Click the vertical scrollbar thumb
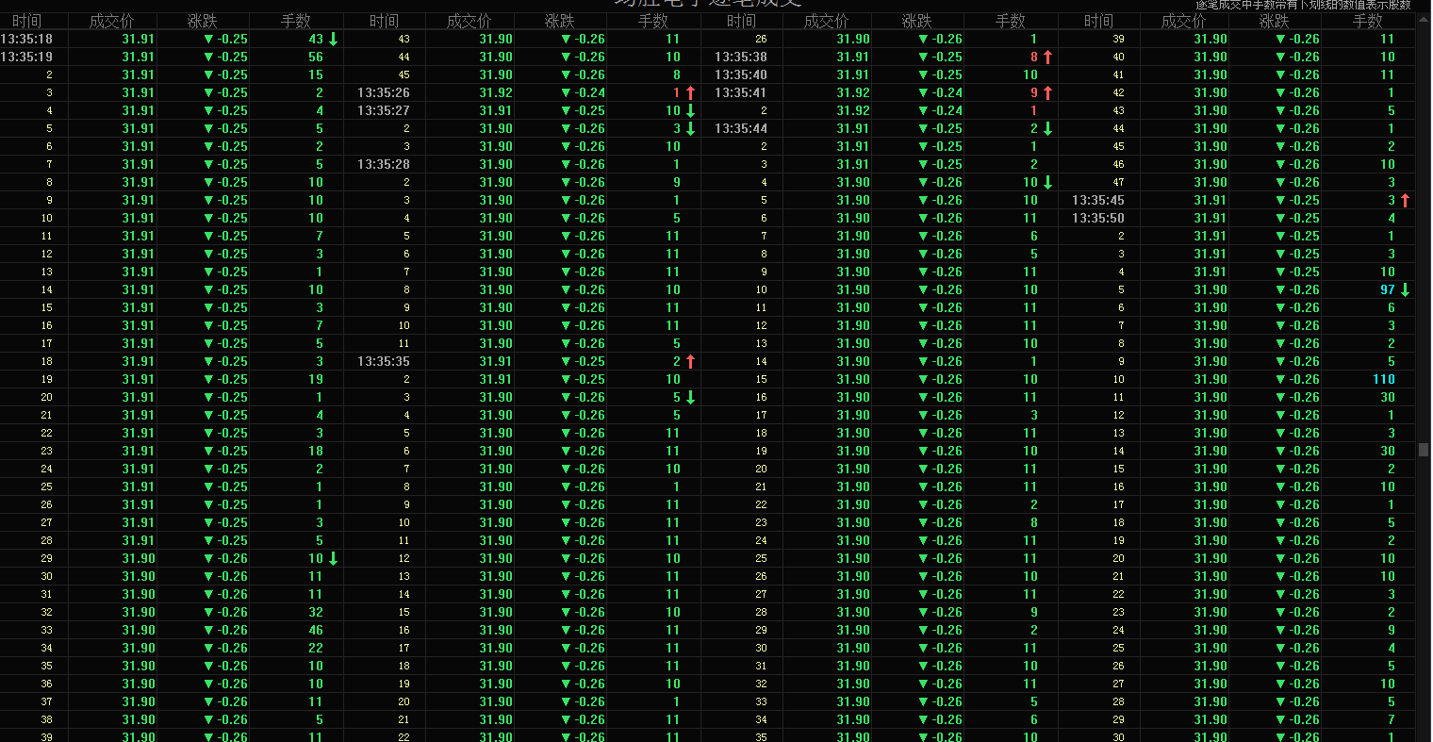Viewport: 1433px width, 742px height. click(1424, 449)
